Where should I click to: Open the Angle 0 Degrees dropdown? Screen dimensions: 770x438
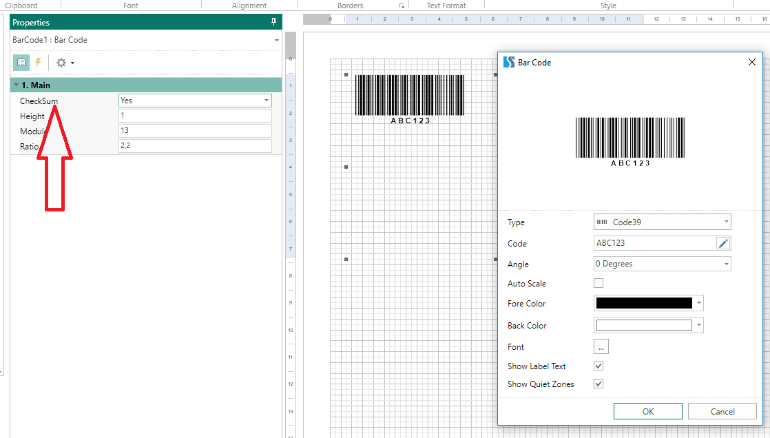(727, 264)
